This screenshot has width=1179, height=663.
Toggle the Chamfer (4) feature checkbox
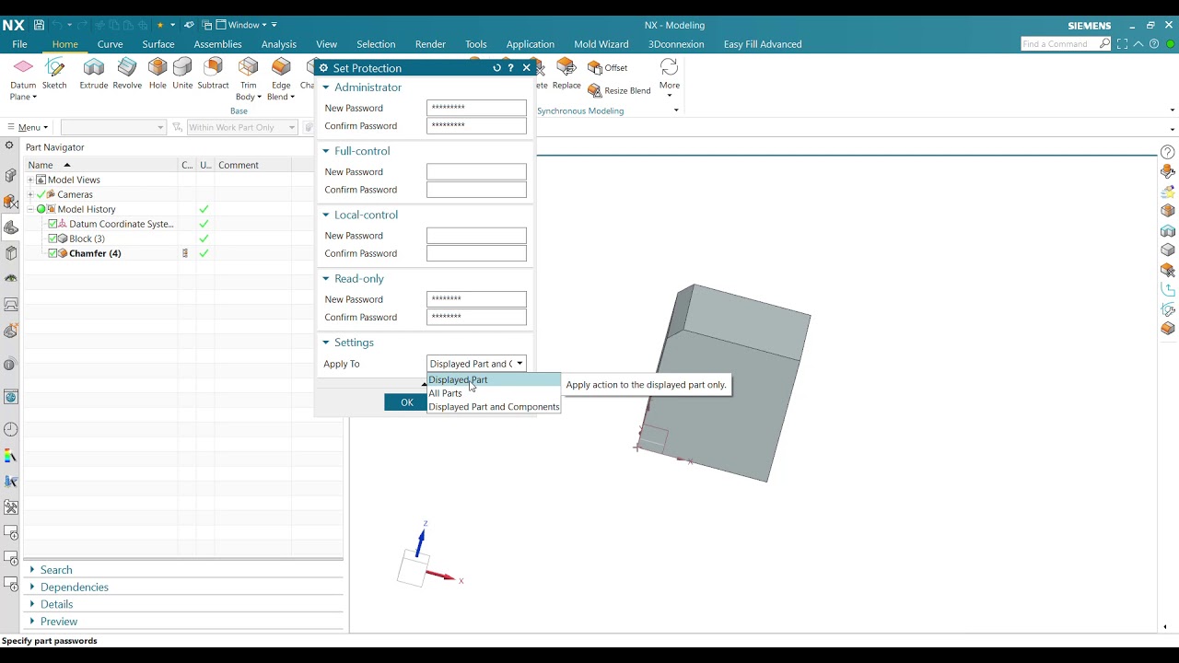53,253
